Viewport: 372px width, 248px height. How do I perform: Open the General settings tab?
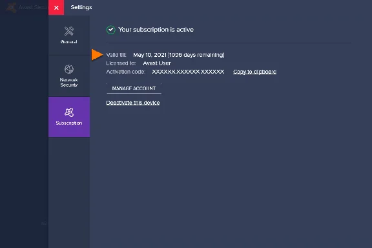(69, 36)
